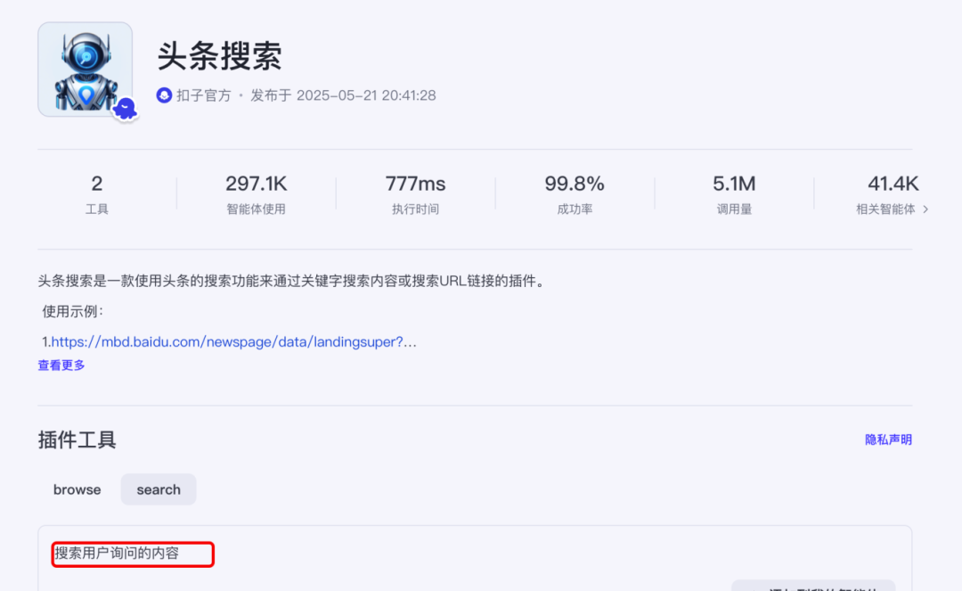Switch to the browse tool tab

click(x=77, y=489)
